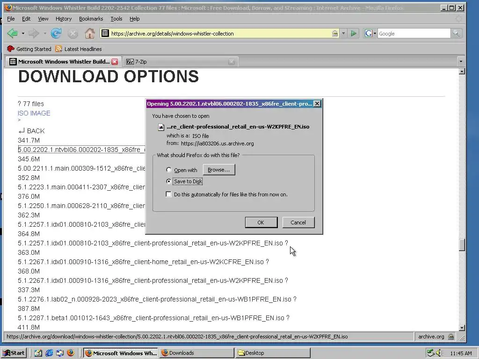Viewport: 479px width, 359px height.
Task: Click the status bar security icon
Action: tap(451, 337)
